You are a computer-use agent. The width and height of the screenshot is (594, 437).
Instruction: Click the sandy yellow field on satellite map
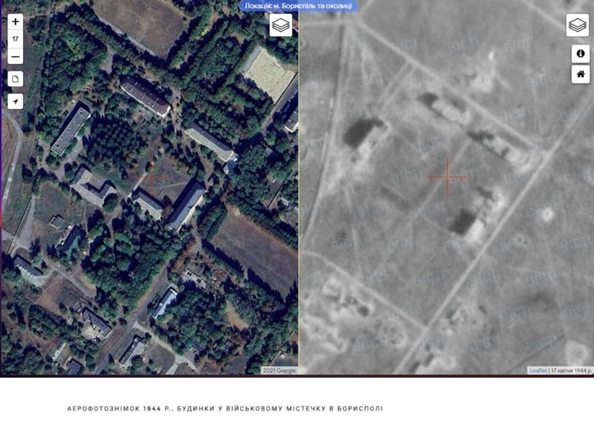268,74
